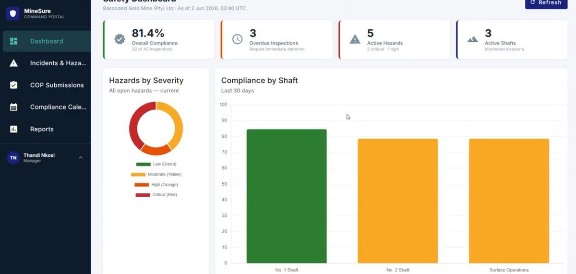Click '33 of 42 inspections' text
Image resolution: width=576 pixels, height=274 pixels.
click(x=152, y=49)
